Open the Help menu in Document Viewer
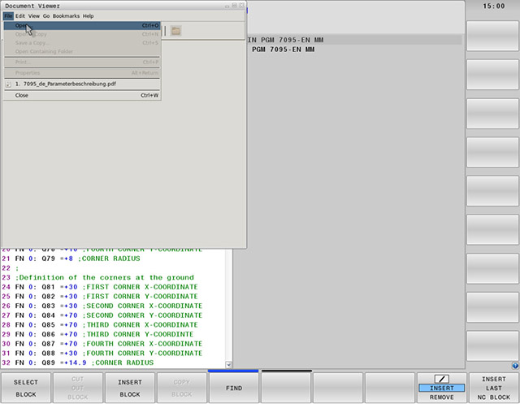This screenshot has height=404, width=520. [x=89, y=16]
